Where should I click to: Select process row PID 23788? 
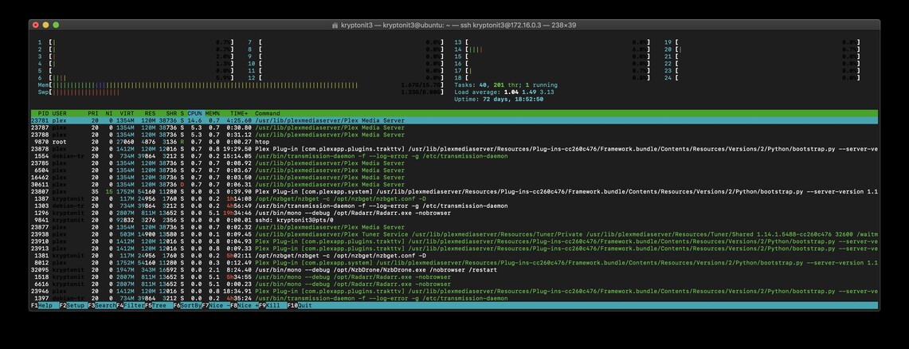coord(454,135)
